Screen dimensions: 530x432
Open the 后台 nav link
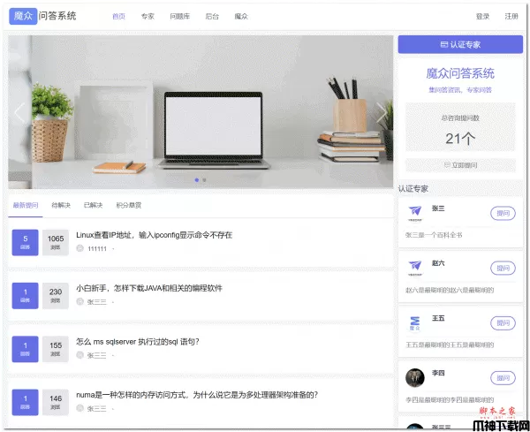tap(212, 16)
